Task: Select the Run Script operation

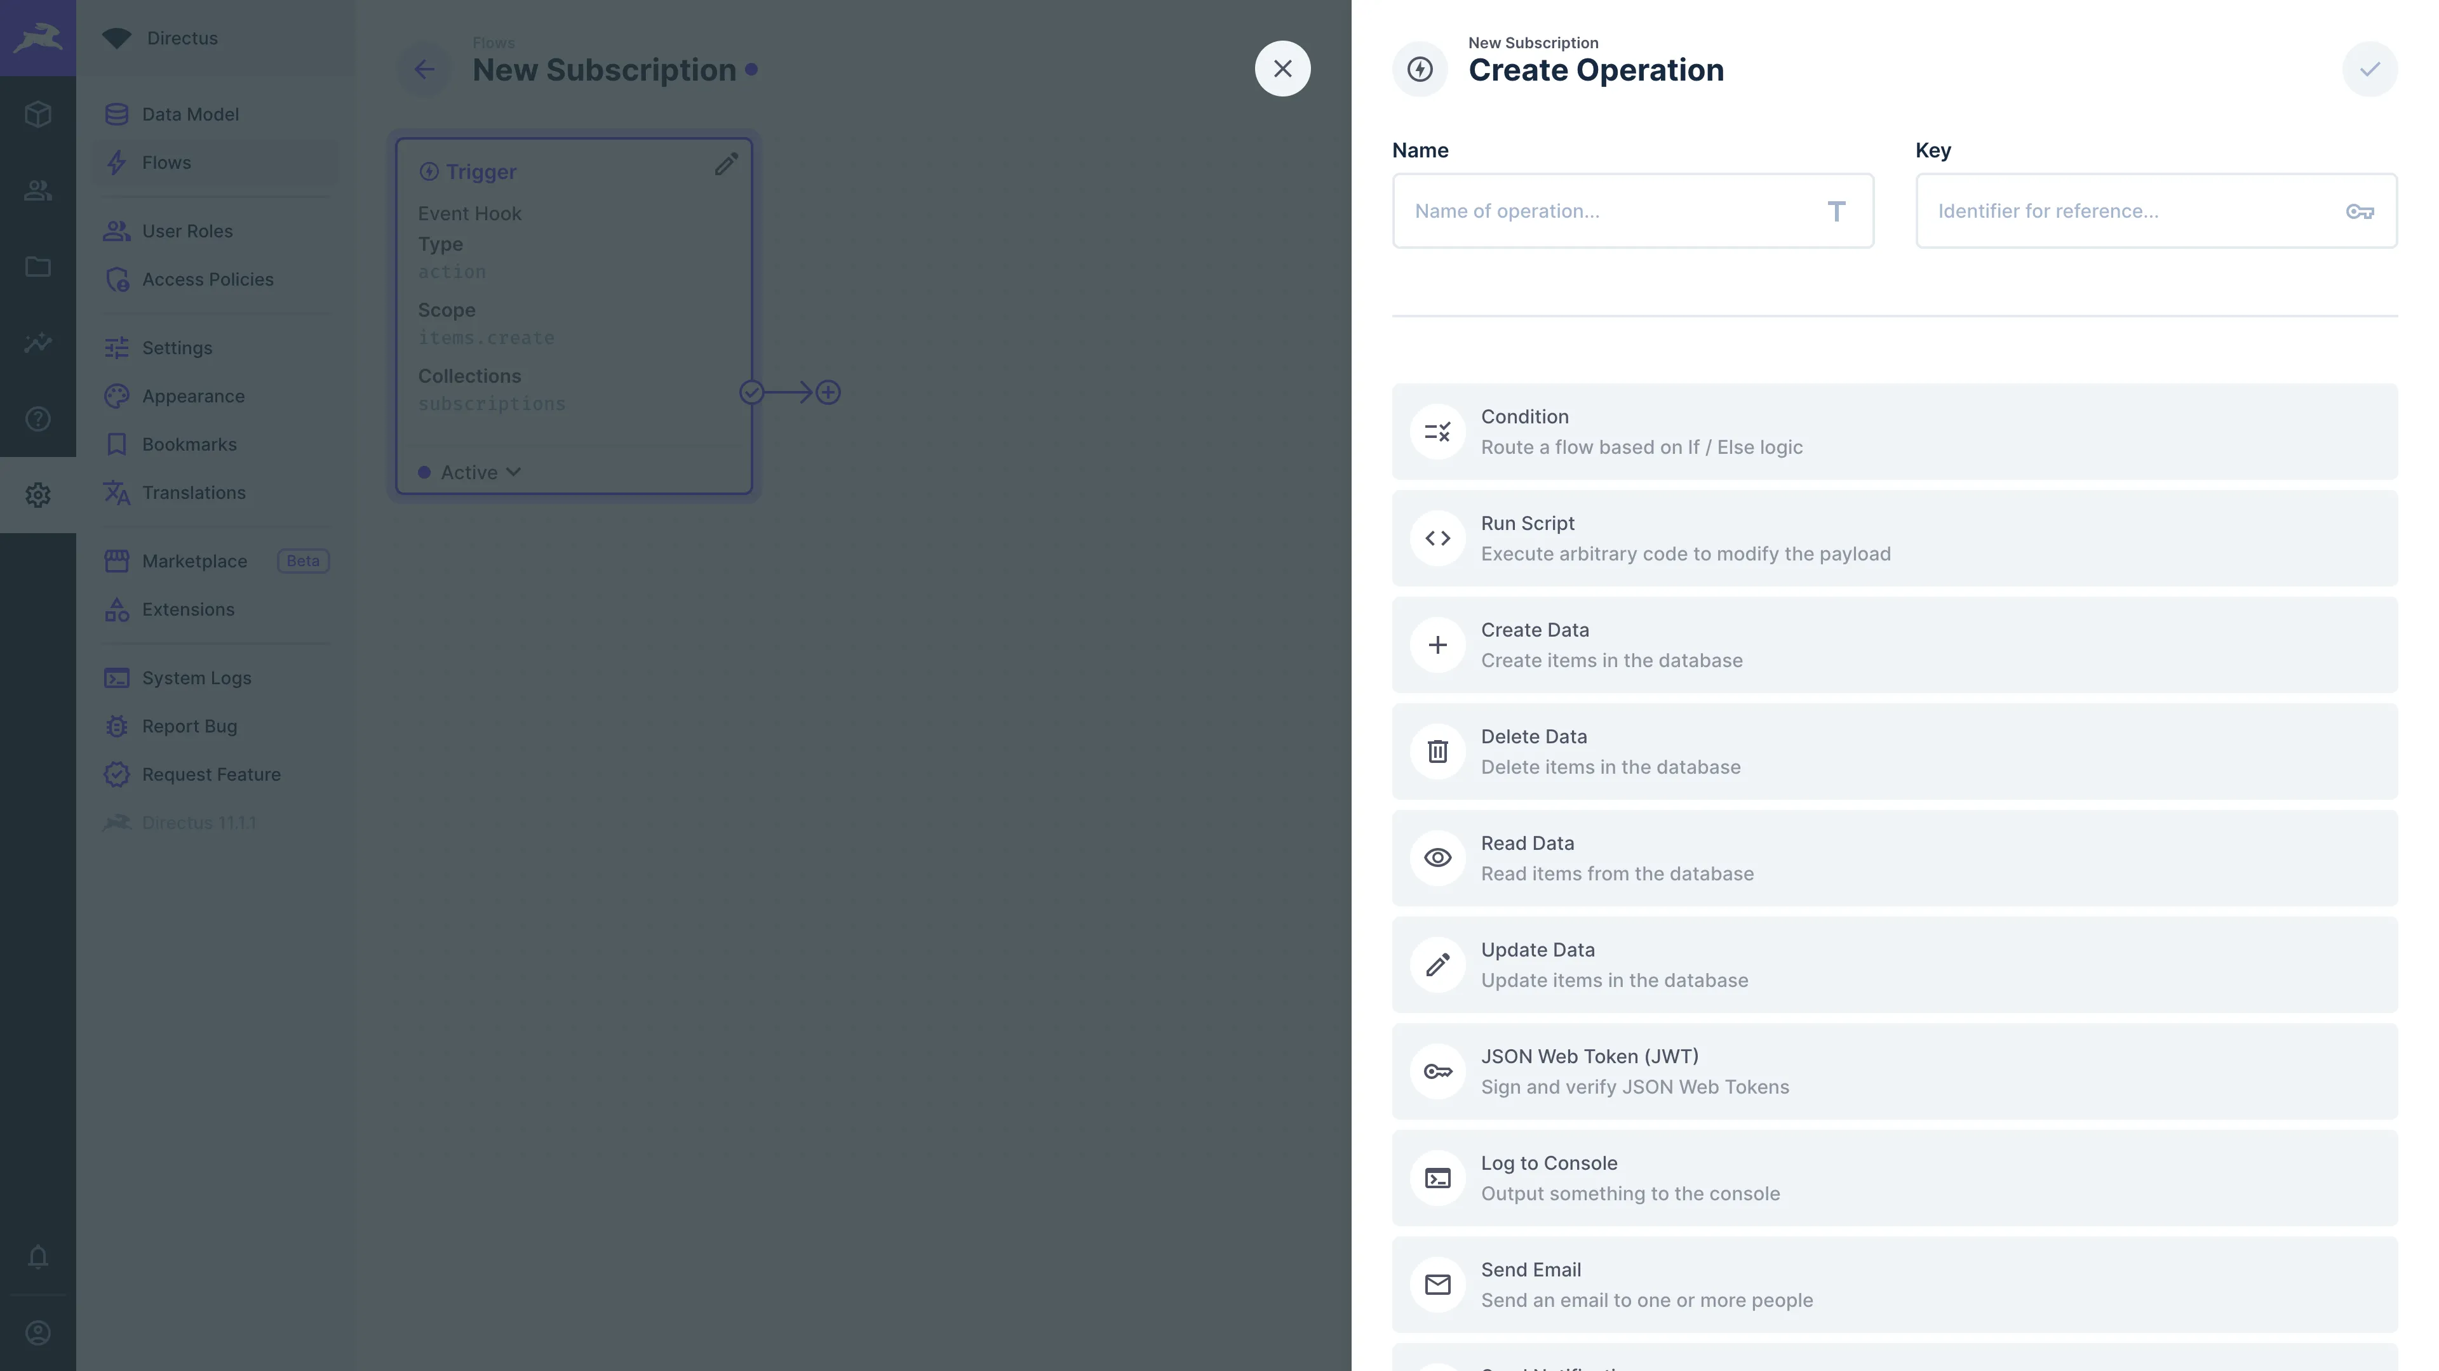Action: [x=1893, y=538]
